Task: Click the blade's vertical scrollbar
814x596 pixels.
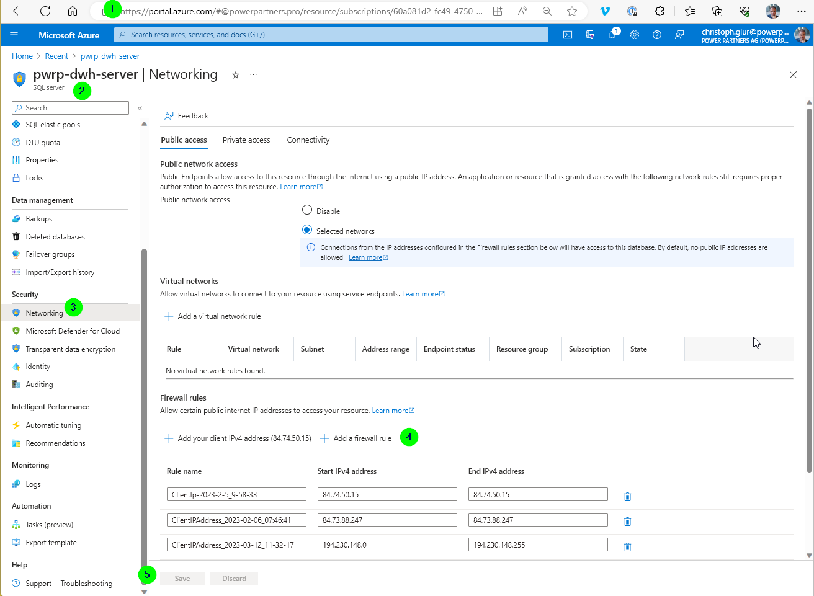Action: [x=809, y=290]
